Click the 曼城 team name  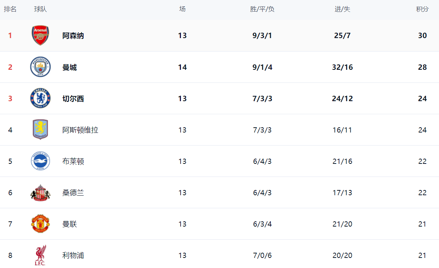pyautogui.click(x=70, y=68)
